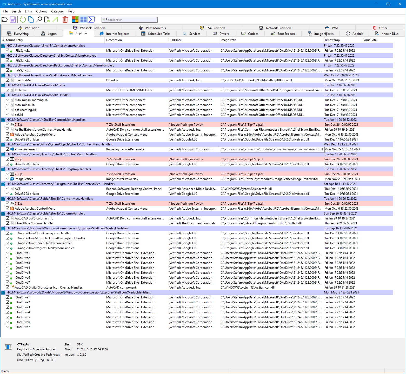Click the blue sigma VirusTotal icon
The image size is (406, 374).
point(91,19)
